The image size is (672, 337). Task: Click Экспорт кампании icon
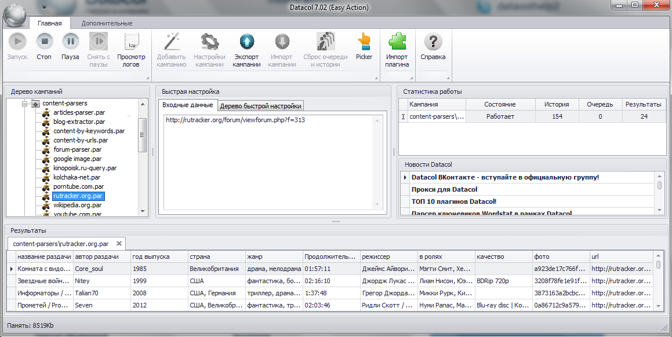[x=247, y=42]
